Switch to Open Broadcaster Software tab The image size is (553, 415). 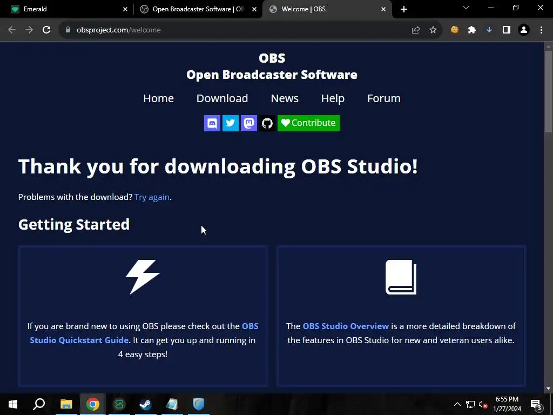198,9
